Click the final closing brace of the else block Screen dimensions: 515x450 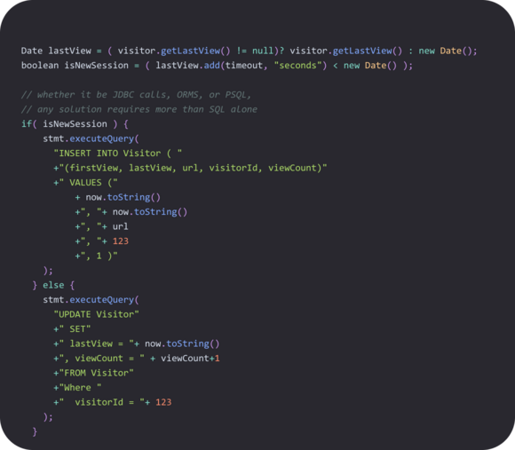(x=35, y=431)
